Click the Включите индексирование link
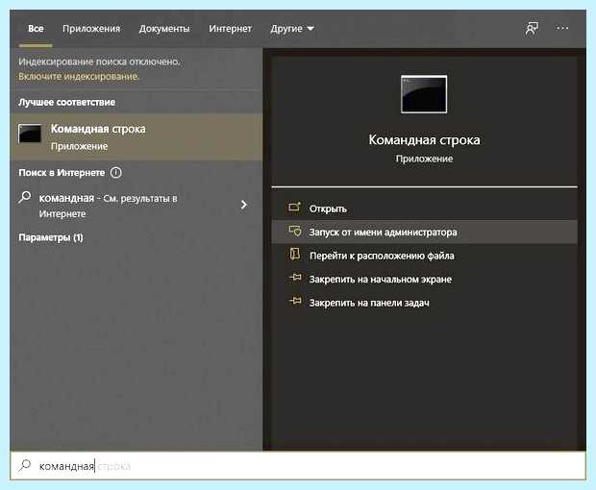Image resolution: width=596 pixels, height=490 pixels. [x=79, y=76]
